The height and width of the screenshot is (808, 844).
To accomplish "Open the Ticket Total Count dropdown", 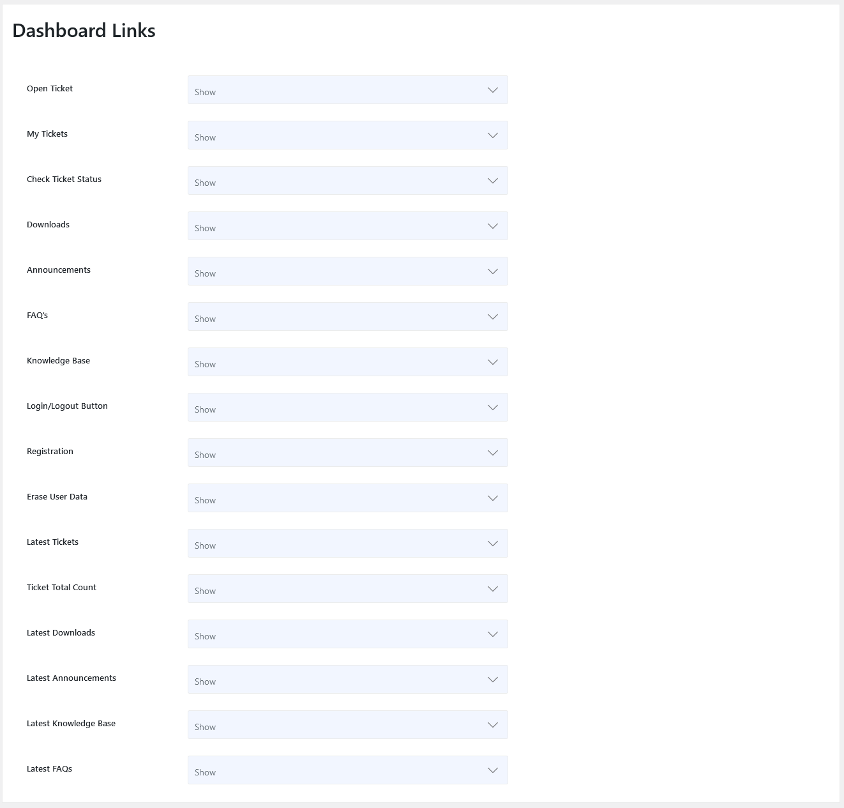I will pos(347,589).
